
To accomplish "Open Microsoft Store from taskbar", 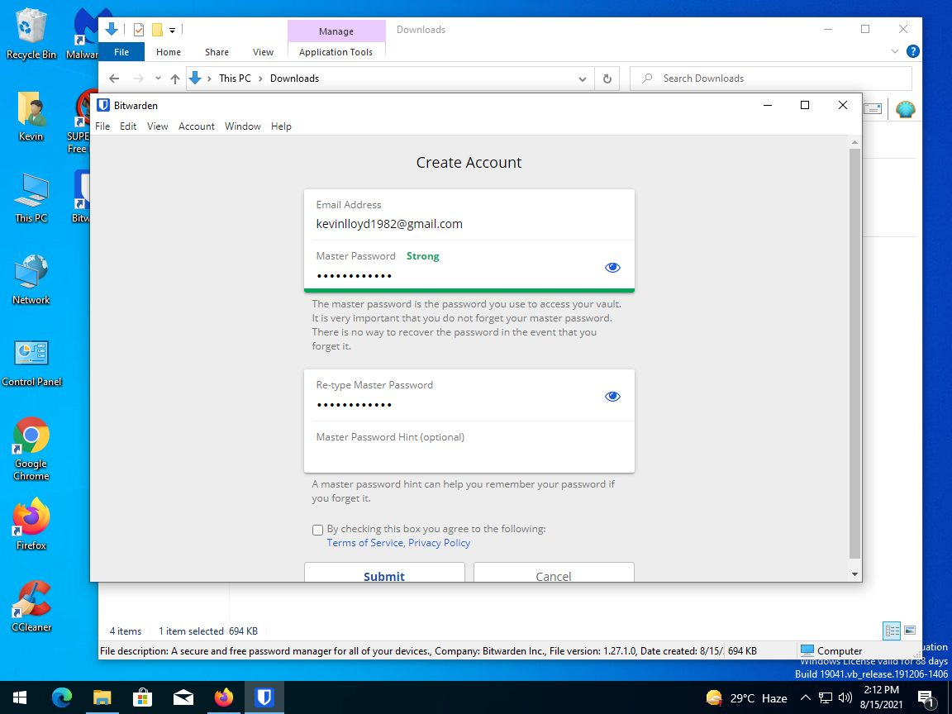I will coord(142,697).
